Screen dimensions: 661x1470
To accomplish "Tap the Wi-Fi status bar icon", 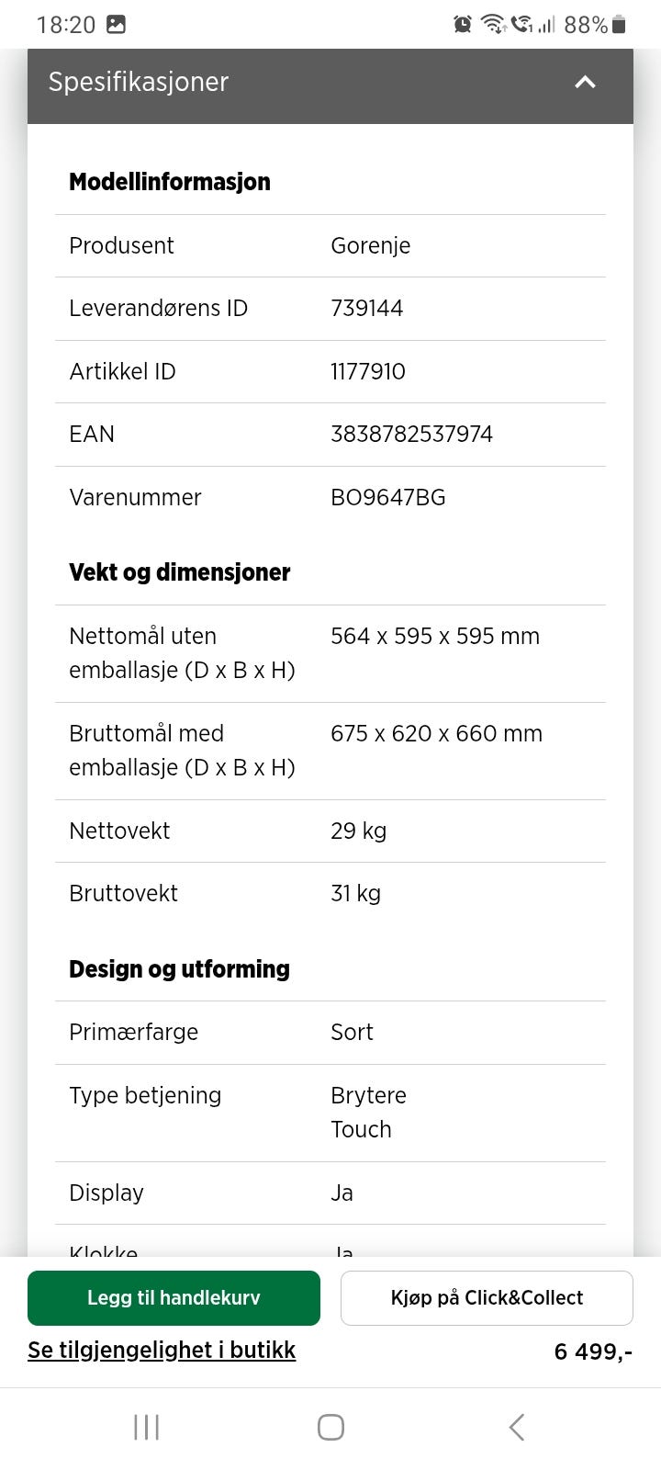I will [x=493, y=24].
